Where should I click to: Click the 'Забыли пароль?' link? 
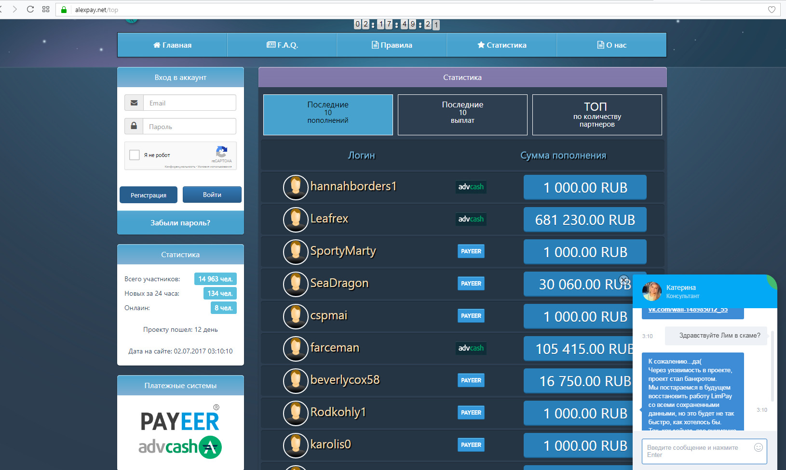pos(180,223)
